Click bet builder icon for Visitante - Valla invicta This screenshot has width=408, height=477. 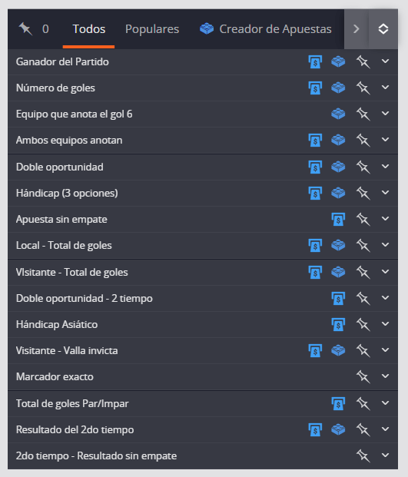coord(338,351)
